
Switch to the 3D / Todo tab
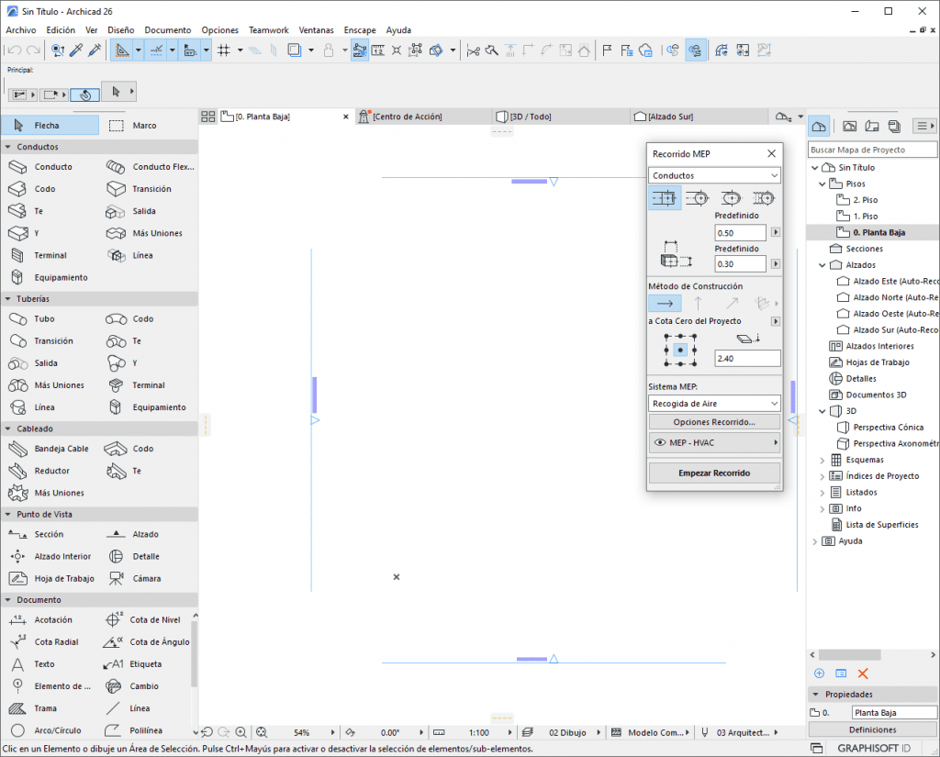(x=530, y=117)
